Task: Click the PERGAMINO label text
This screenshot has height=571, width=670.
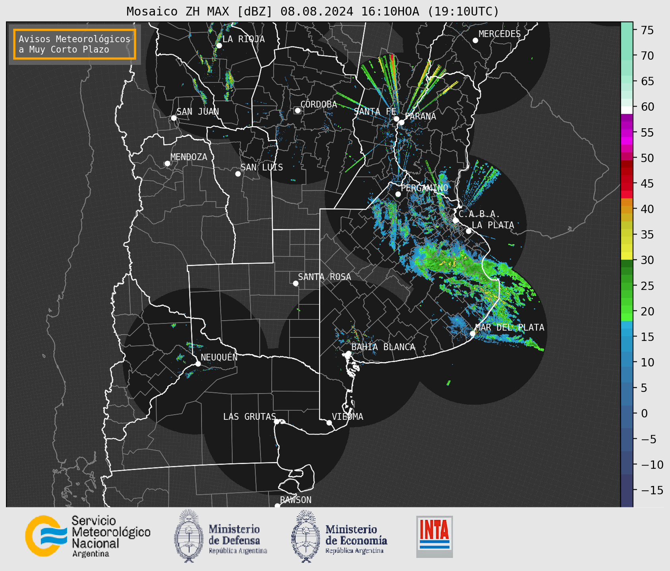Action: pyautogui.click(x=425, y=188)
